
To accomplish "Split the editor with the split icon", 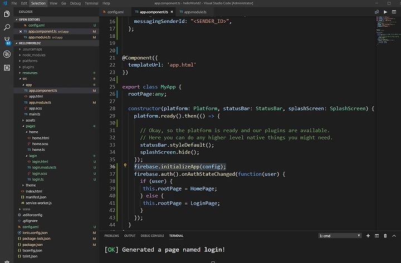I will point(394,12).
